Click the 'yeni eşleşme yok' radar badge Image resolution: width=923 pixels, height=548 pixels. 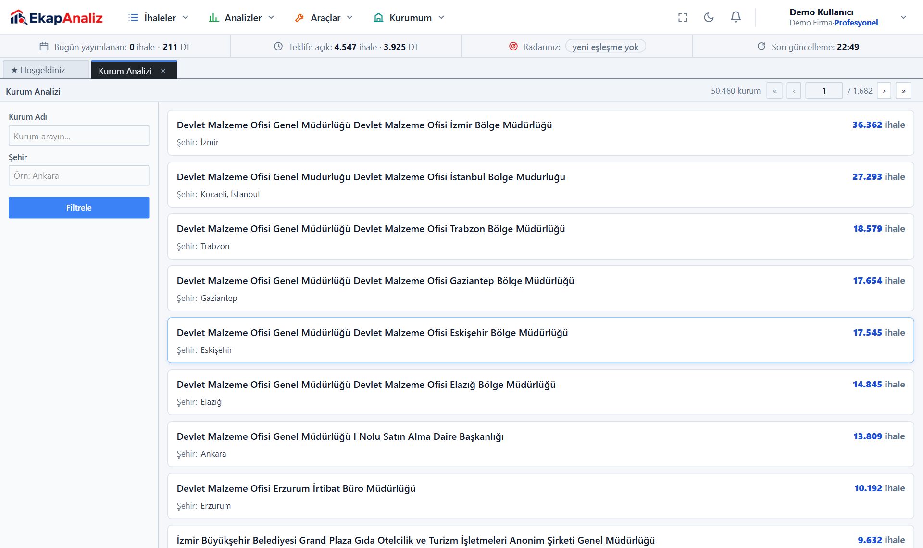[605, 47]
